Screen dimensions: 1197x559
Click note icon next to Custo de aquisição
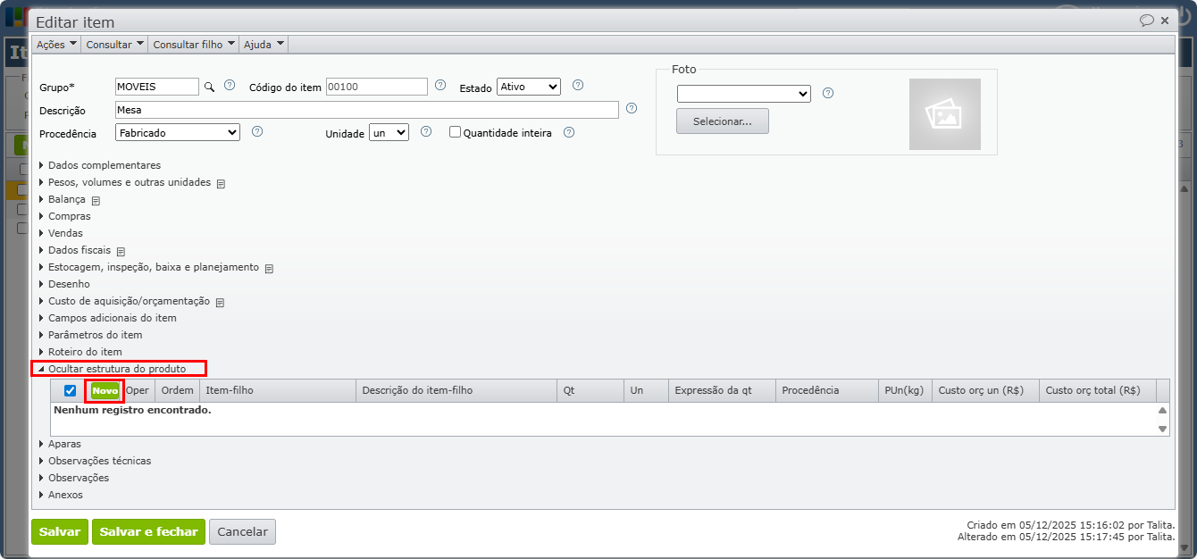tap(220, 302)
